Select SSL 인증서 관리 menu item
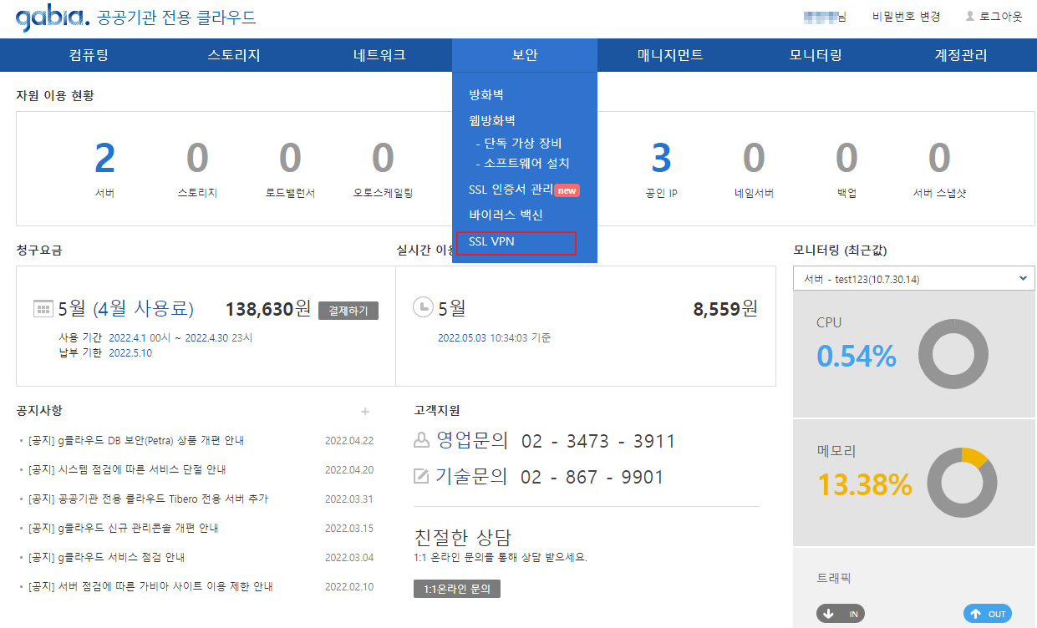 coord(511,190)
